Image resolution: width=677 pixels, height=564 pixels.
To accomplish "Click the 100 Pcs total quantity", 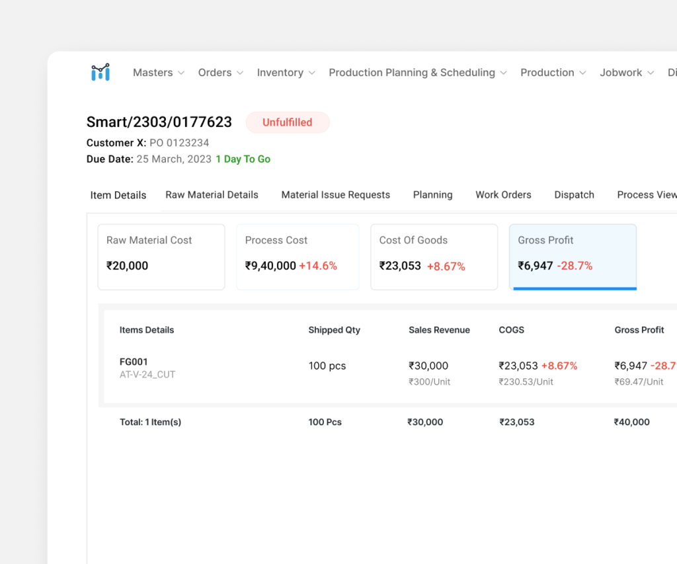I will (x=325, y=423).
